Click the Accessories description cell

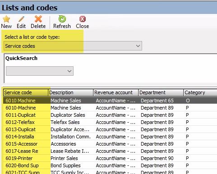[x=63, y=144]
